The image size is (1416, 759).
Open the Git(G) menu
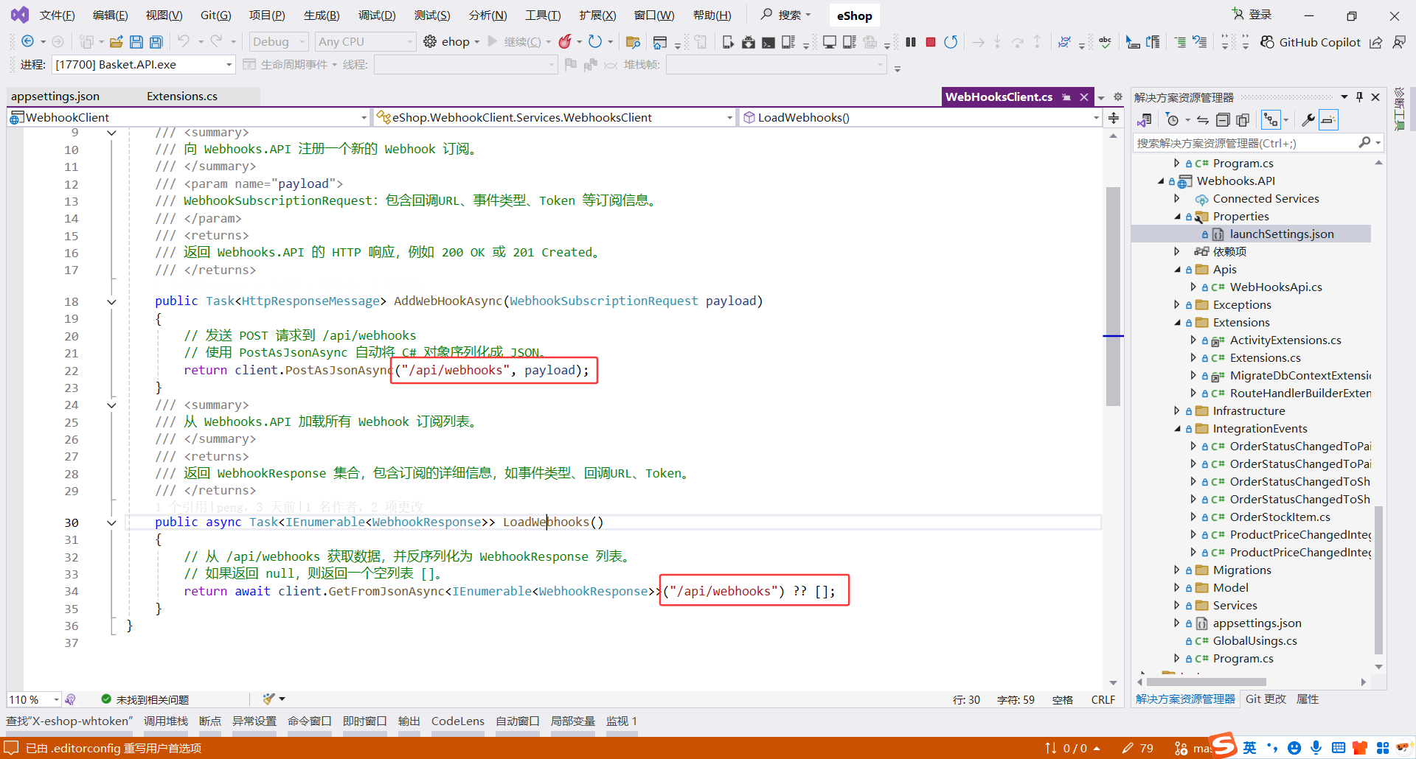pos(215,15)
